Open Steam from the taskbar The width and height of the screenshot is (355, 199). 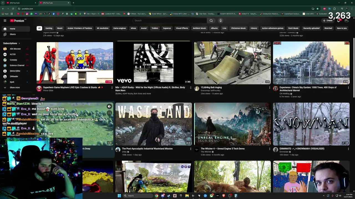(x=169, y=196)
